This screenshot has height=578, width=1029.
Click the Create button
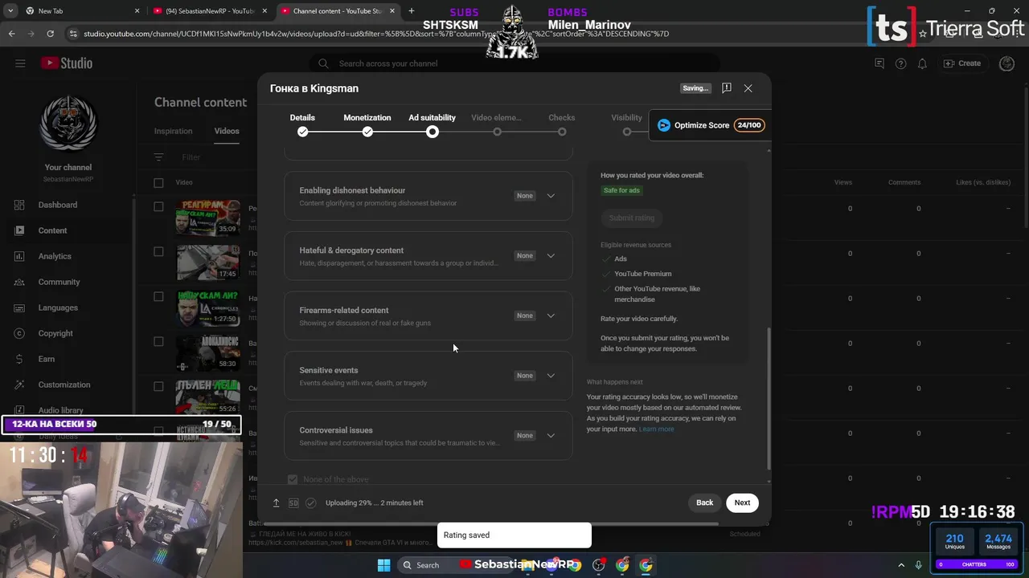[x=962, y=63]
